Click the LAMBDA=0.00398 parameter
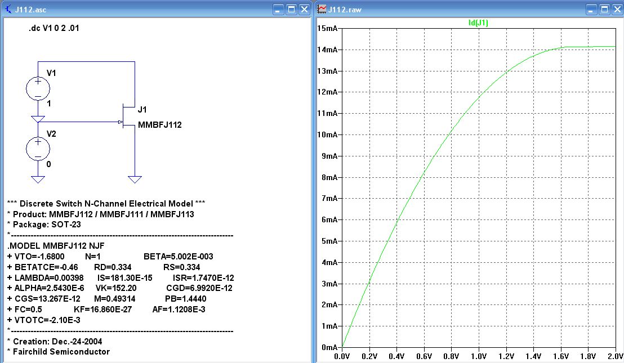 (49, 278)
